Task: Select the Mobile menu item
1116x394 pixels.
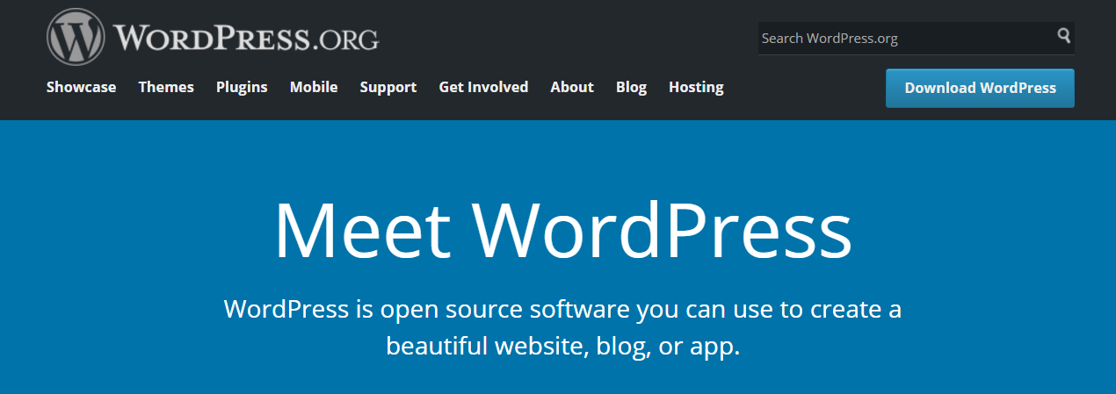Action: pyautogui.click(x=314, y=87)
